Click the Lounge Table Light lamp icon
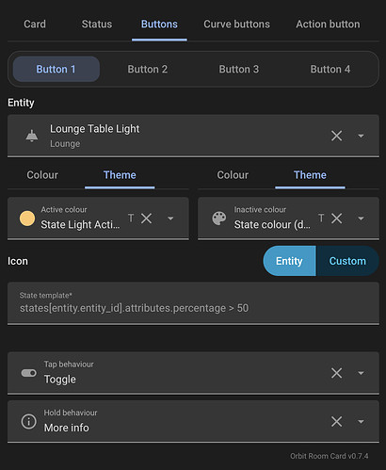This screenshot has height=470, width=386. (32, 136)
